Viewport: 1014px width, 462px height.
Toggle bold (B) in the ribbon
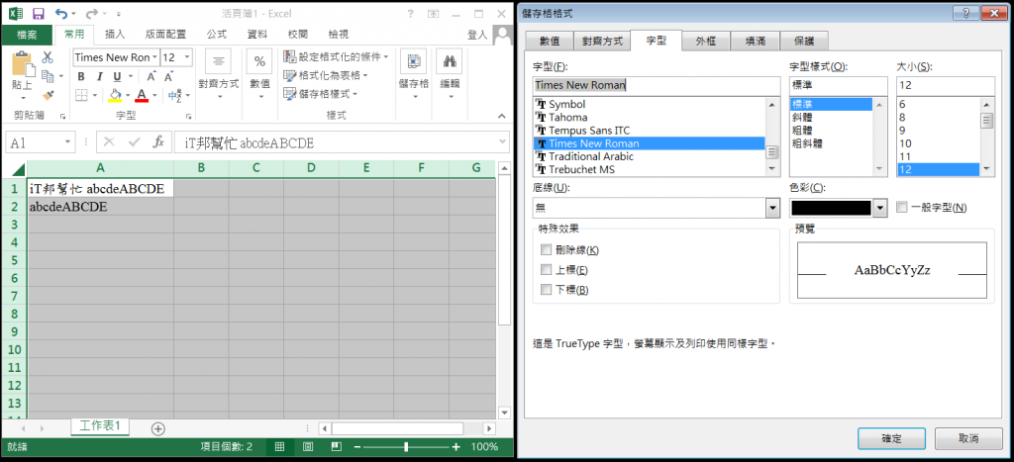point(81,77)
